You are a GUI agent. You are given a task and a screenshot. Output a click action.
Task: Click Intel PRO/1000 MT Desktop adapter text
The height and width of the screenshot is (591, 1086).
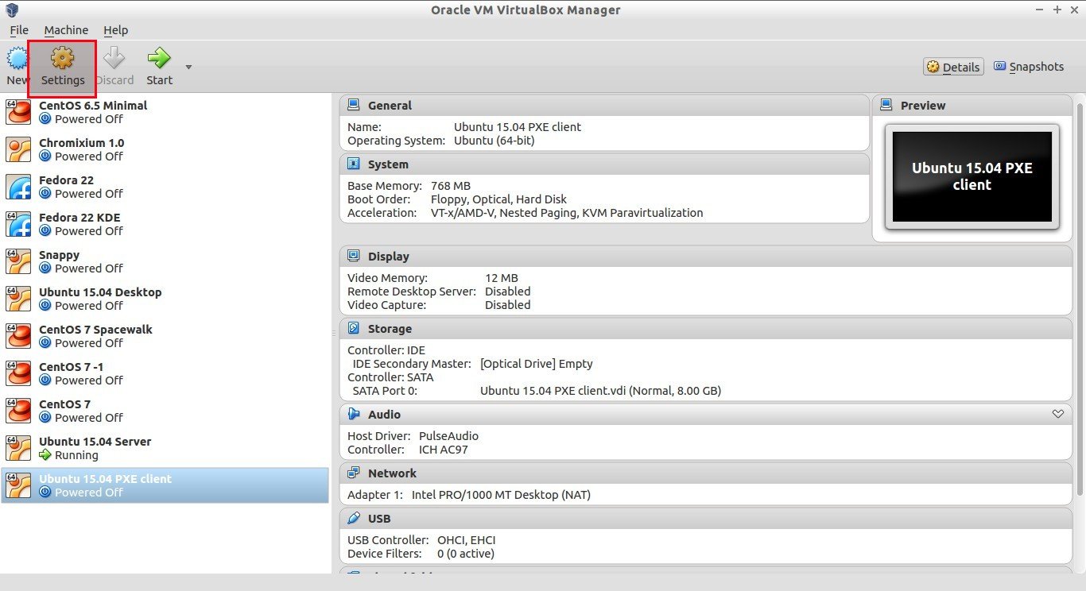point(501,495)
